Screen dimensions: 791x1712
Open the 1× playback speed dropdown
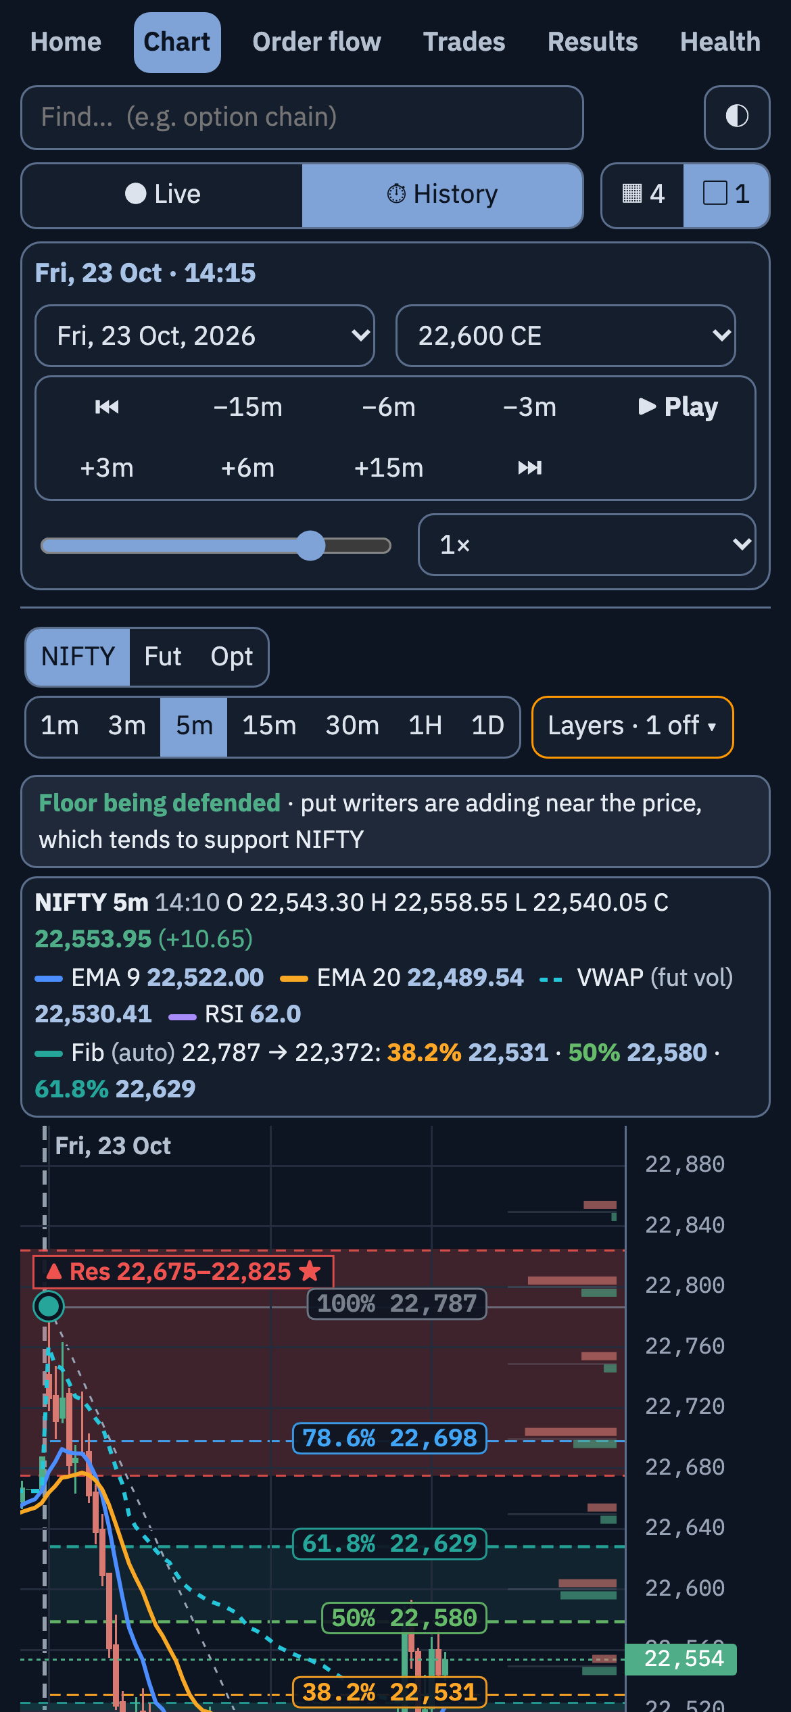pyautogui.click(x=587, y=545)
